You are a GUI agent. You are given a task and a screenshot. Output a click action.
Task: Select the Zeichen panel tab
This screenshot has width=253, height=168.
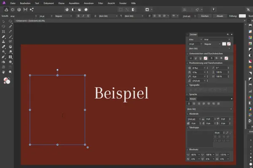193,34
